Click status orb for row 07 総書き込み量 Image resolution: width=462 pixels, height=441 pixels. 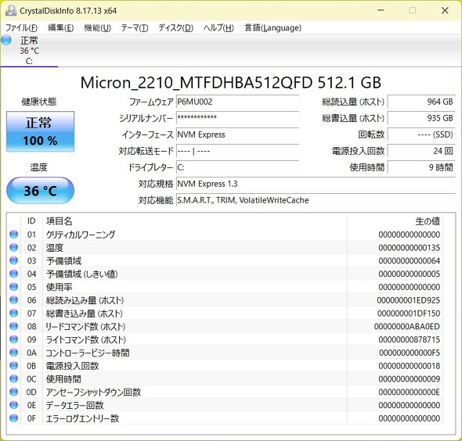pyautogui.click(x=13, y=313)
